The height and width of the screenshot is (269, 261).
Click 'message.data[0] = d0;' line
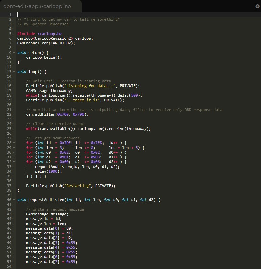coord(49,229)
